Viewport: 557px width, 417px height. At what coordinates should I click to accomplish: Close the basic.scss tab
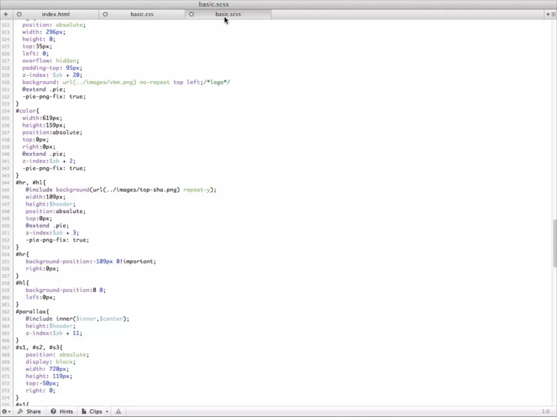tap(191, 14)
